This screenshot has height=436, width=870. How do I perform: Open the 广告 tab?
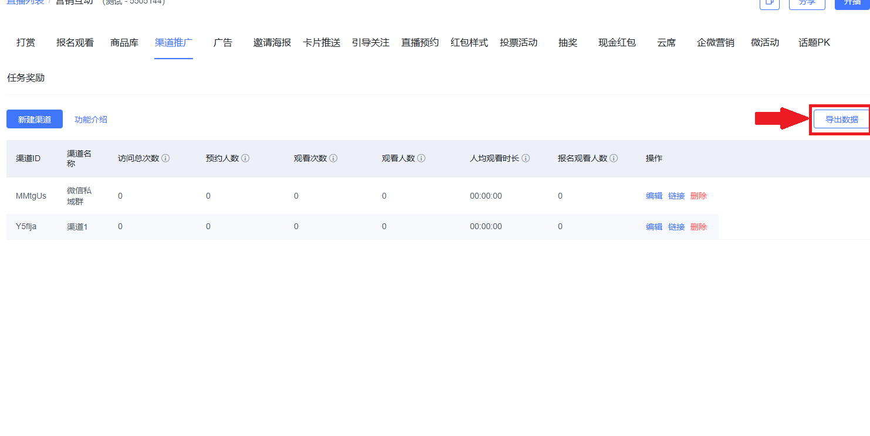pos(223,43)
